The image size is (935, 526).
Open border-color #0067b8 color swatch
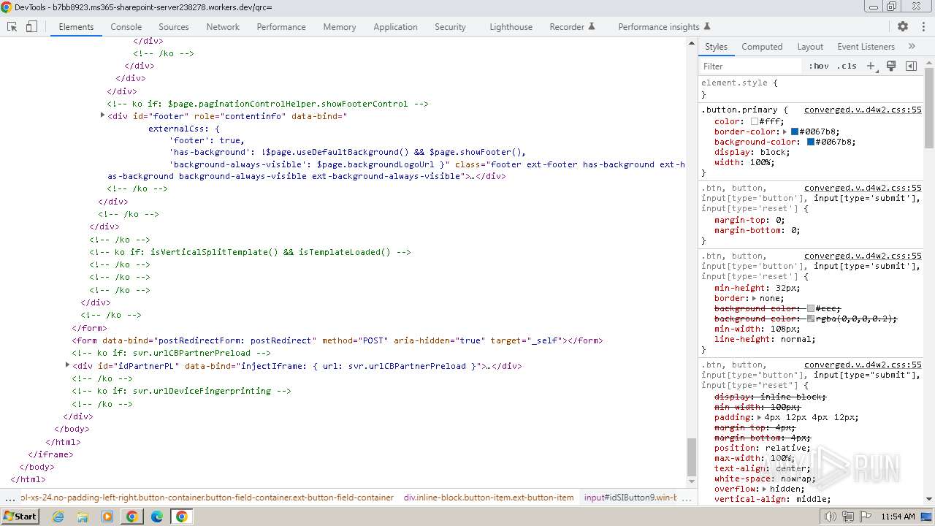click(795, 131)
